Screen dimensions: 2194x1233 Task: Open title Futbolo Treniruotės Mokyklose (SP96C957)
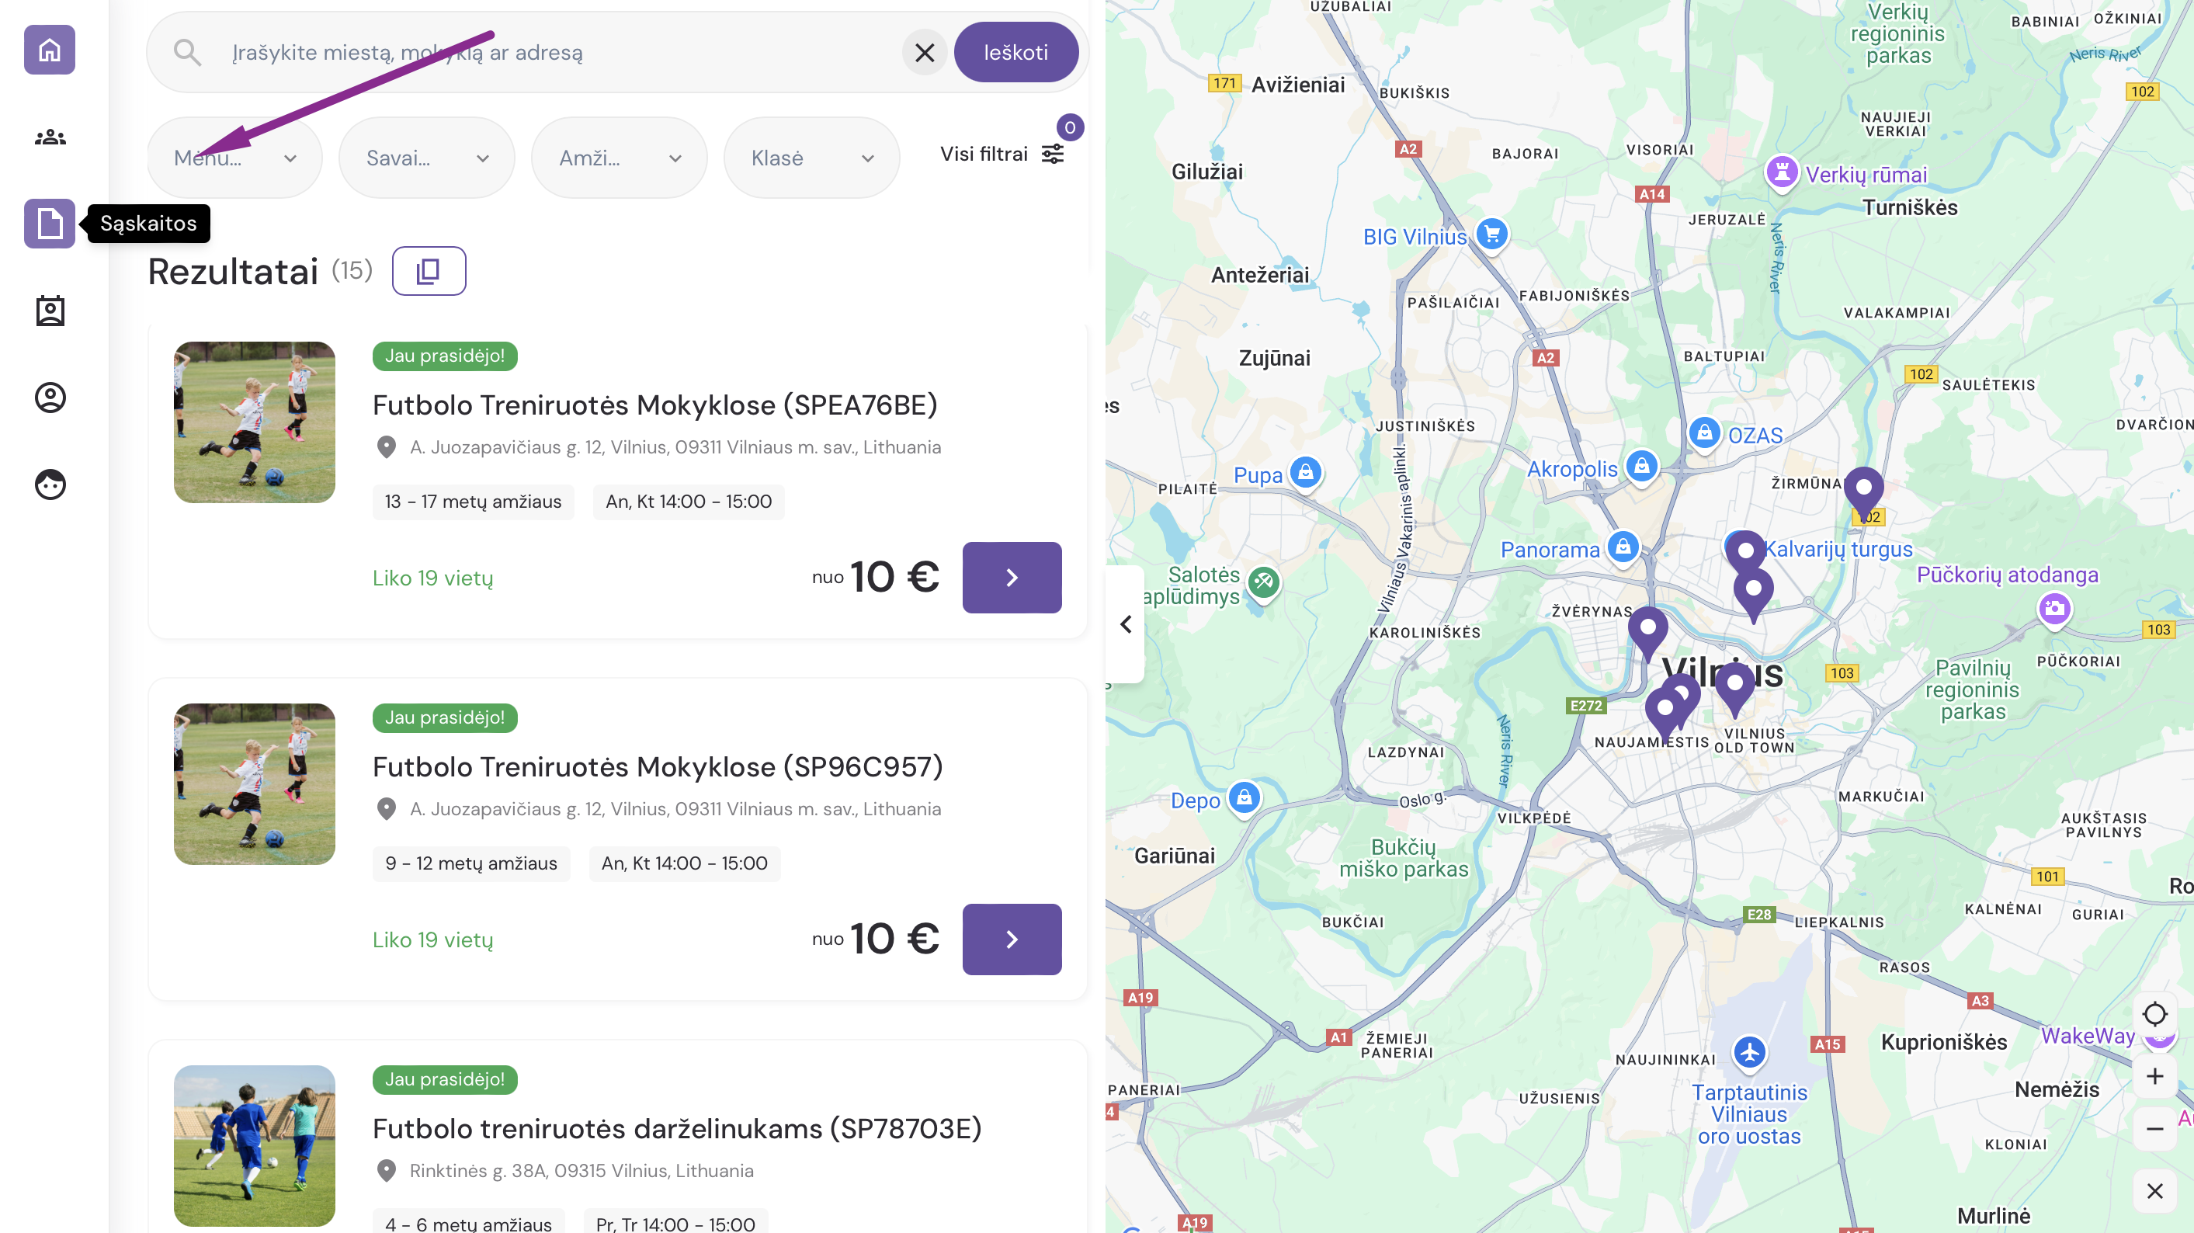tap(658, 766)
